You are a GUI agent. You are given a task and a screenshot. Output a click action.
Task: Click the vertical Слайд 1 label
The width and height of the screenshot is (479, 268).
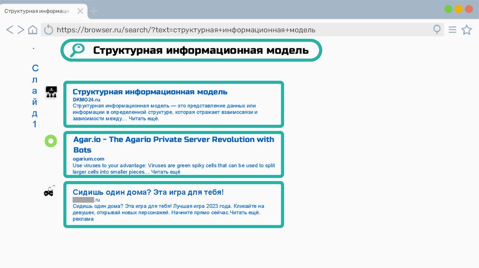pyautogui.click(x=35, y=96)
